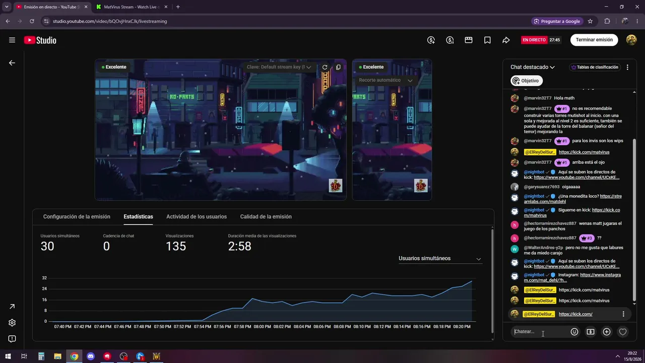Open Discord from the taskbar

(x=91, y=356)
